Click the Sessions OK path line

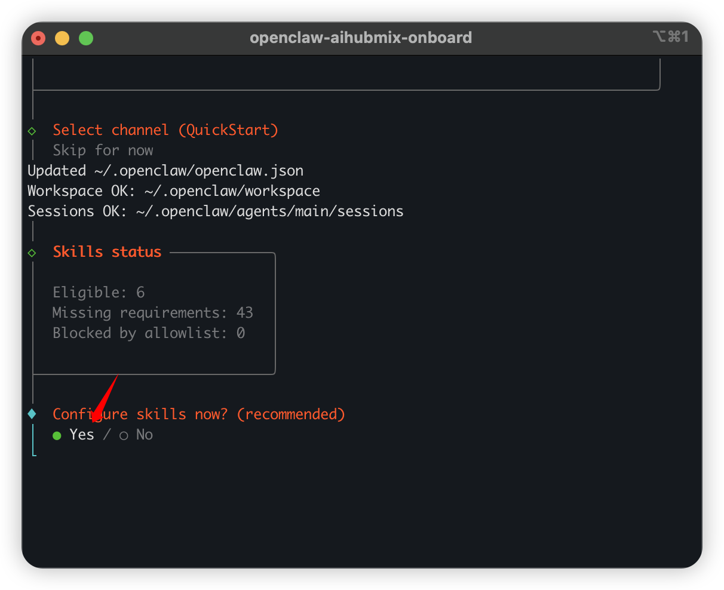pos(216,211)
